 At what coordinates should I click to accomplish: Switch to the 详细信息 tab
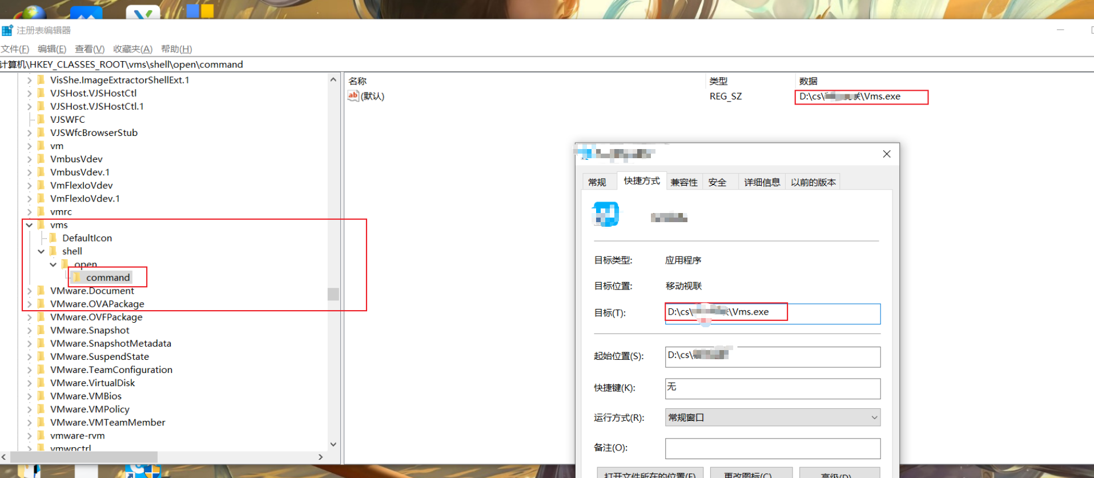pyautogui.click(x=762, y=182)
